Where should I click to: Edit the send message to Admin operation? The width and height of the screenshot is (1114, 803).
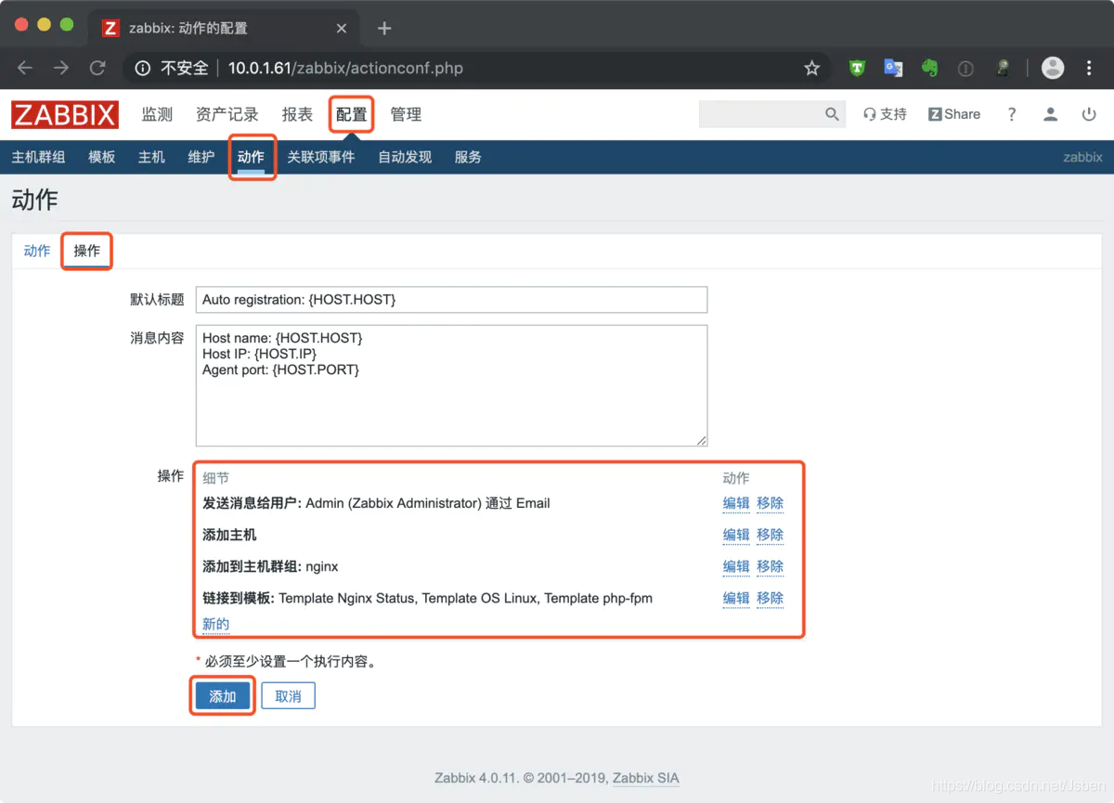(736, 503)
